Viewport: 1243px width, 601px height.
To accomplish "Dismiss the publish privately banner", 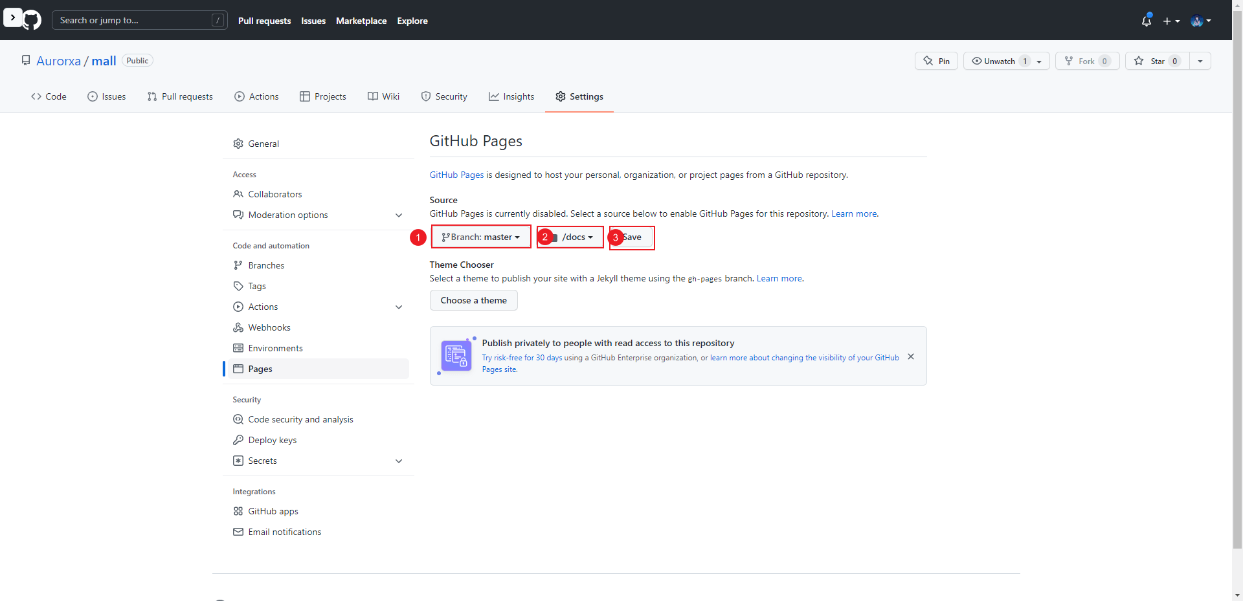I will 911,356.
